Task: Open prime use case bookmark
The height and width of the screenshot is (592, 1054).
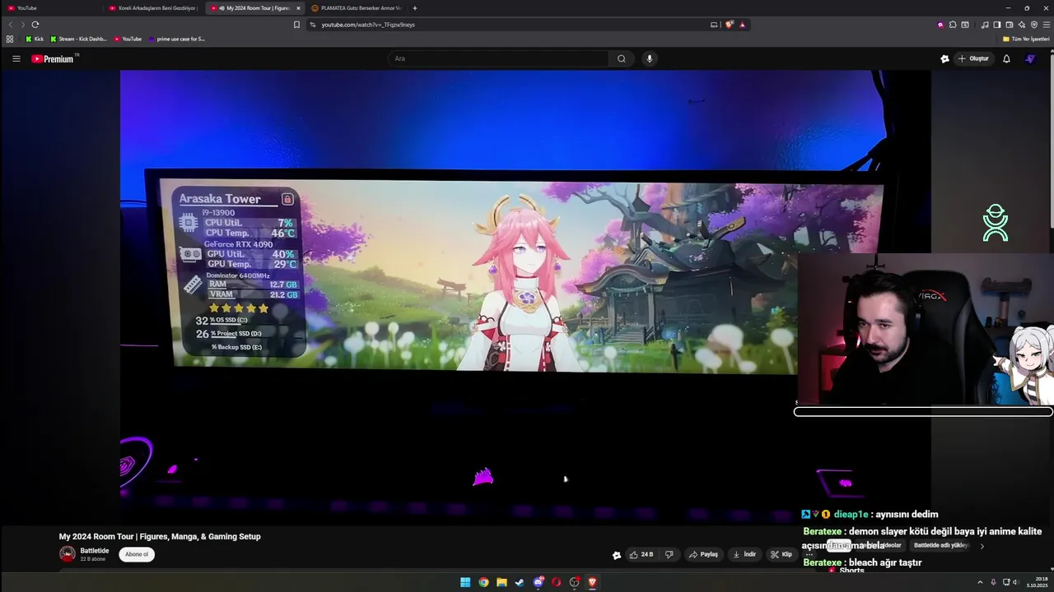Action: (x=177, y=39)
